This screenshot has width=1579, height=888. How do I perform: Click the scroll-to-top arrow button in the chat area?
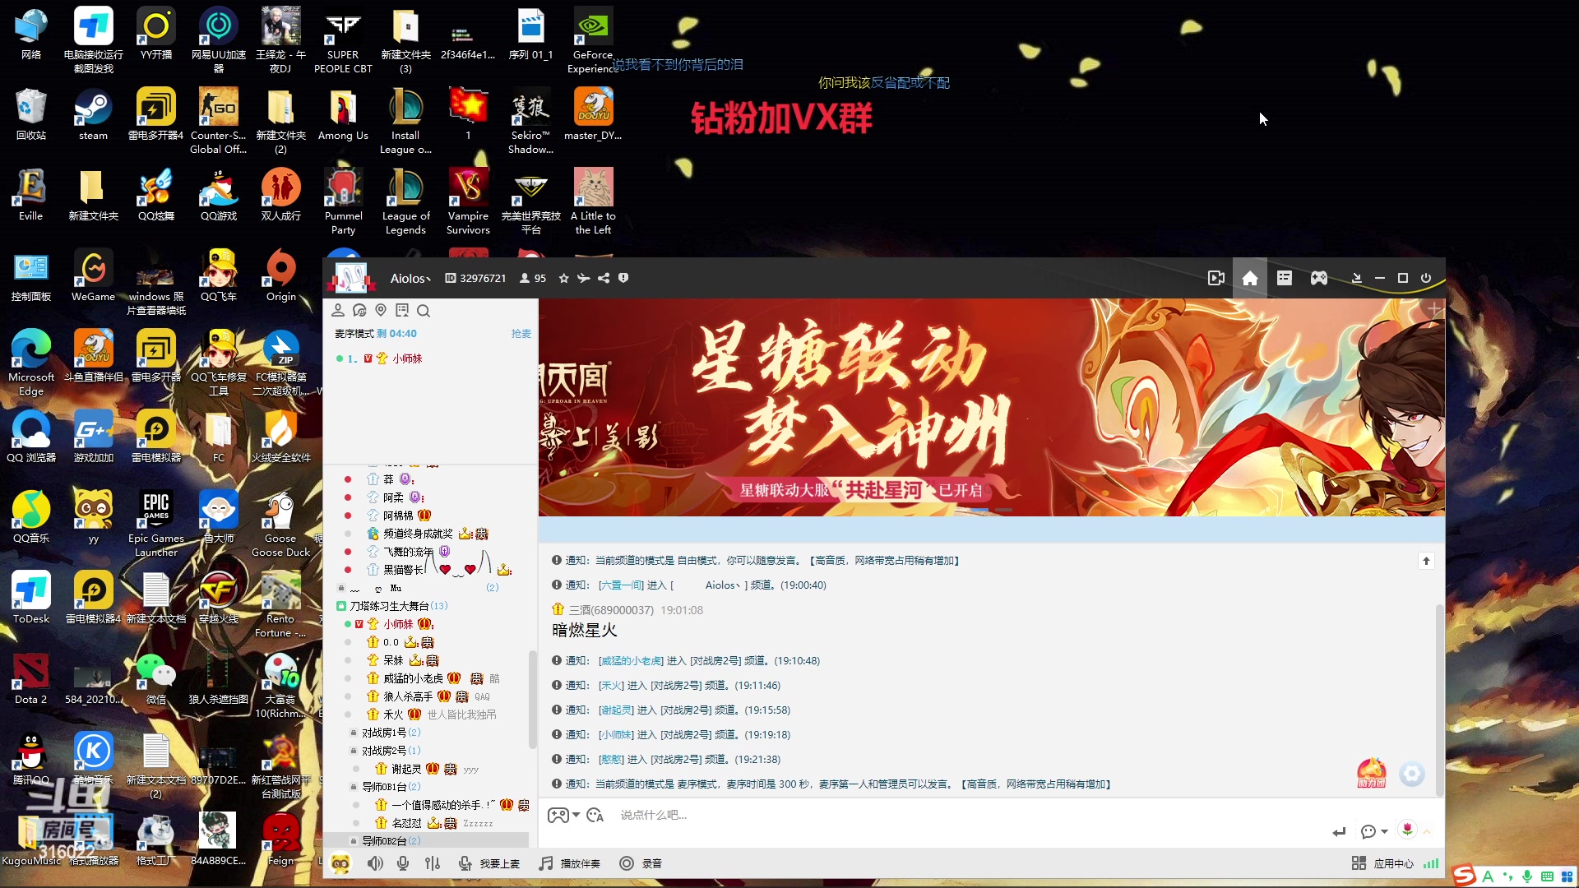1426,561
